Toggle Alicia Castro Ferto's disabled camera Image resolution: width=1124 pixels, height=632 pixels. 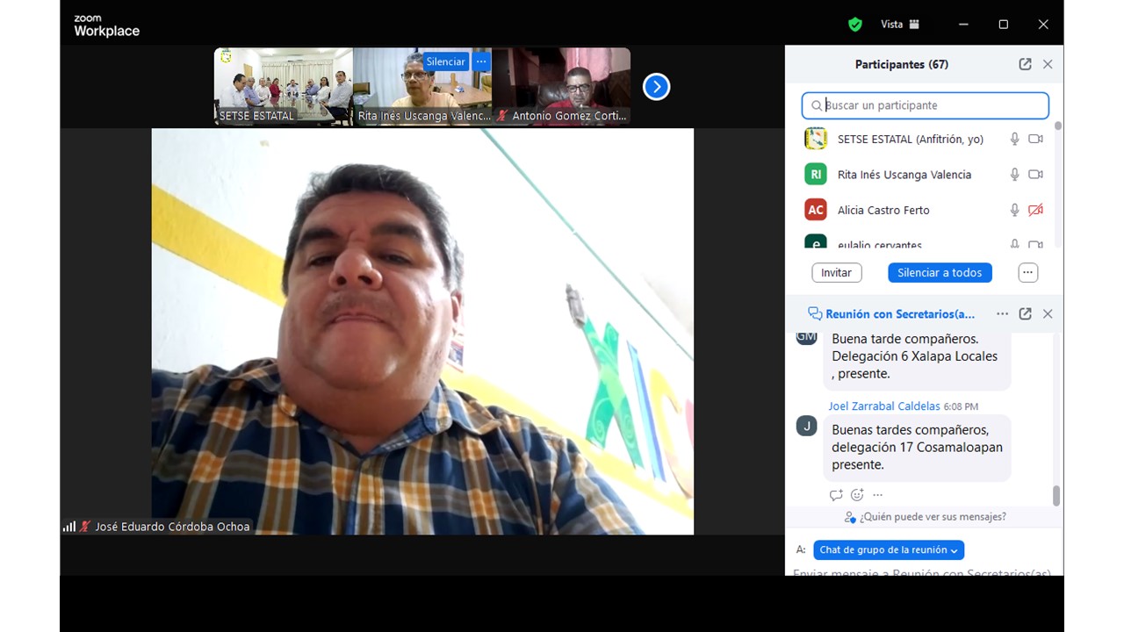click(1035, 210)
